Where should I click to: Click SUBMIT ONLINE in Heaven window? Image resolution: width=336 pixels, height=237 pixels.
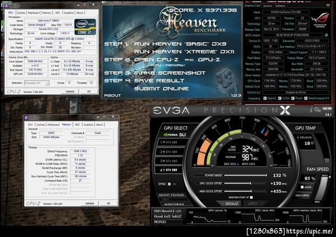[161, 88]
